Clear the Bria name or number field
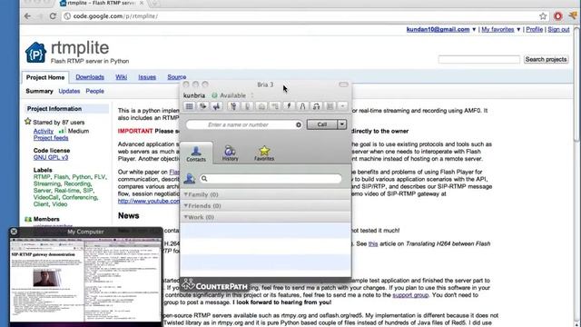Screen dimensions: 581x327 [x=299, y=125]
